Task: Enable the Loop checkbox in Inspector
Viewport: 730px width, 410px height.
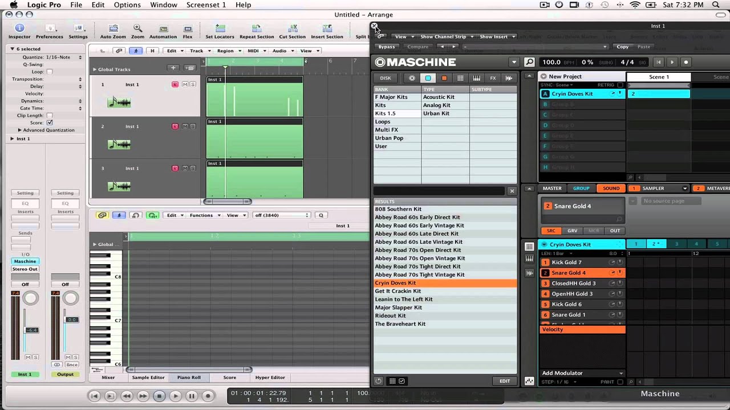Action: point(50,72)
